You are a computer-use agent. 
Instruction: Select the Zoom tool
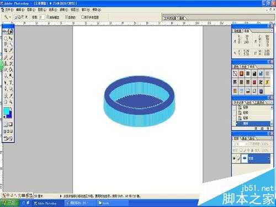[x=11, y=102]
